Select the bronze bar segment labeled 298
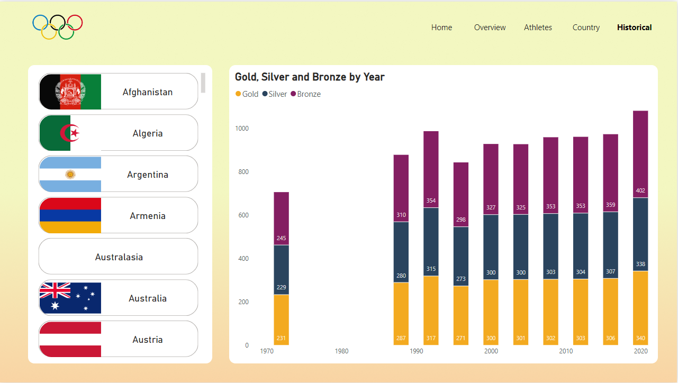This screenshot has width=678, height=383. (x=461, y=195)
